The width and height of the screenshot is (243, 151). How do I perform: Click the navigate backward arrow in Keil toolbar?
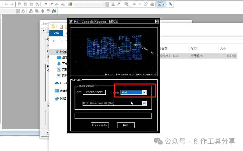(6, 4)
